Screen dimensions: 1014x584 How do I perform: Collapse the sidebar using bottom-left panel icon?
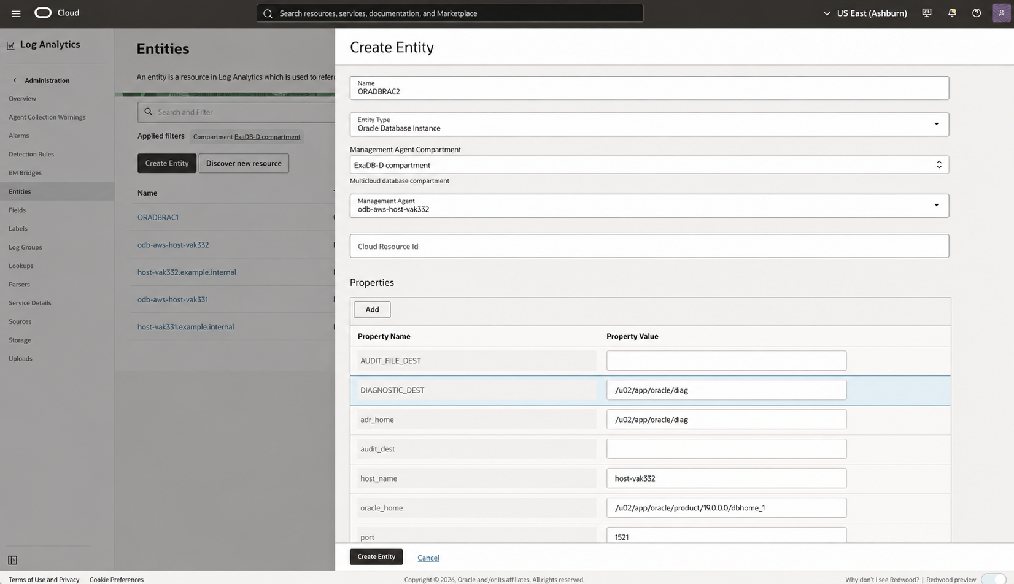(12, 560)
